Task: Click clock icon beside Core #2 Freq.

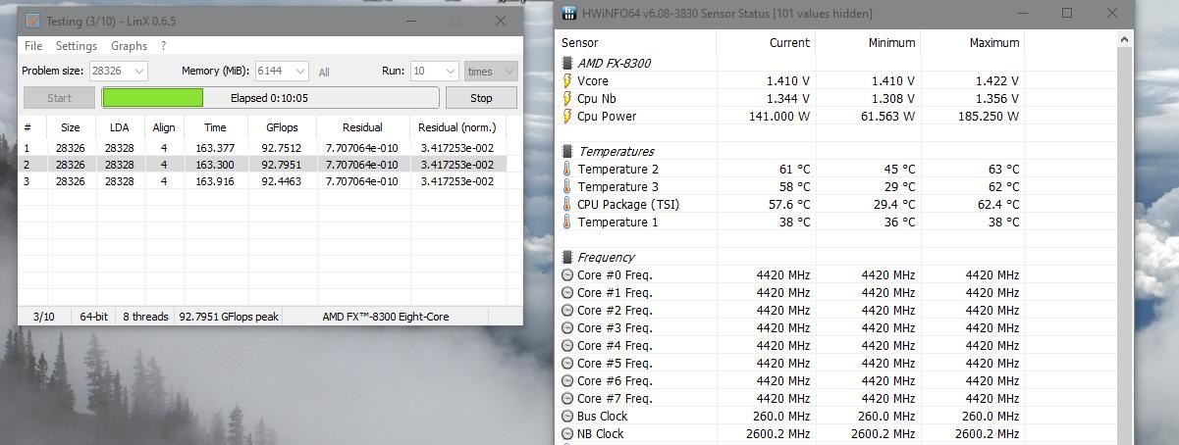Action: point(566,310)
